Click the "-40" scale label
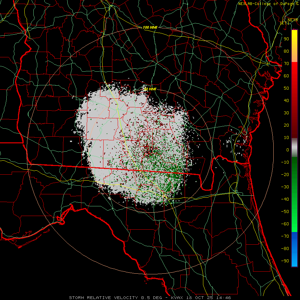 coord(285,199)
